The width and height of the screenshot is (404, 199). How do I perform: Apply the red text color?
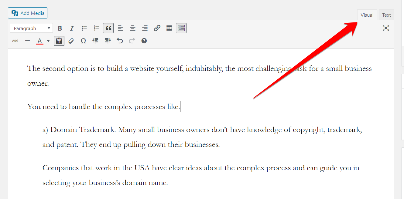pos(39,41)
